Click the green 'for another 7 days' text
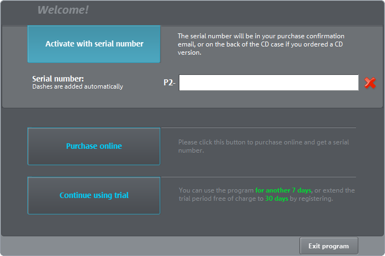Viewport: 385px width, 256px height. point(283,190)
